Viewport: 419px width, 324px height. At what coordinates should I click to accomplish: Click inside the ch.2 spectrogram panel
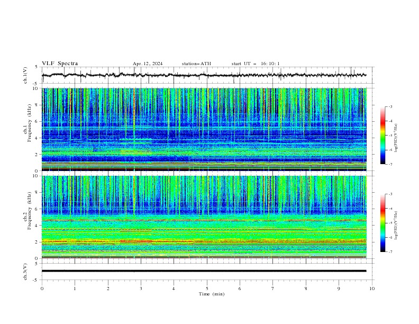pyautogui.click(x=204, y=217)
